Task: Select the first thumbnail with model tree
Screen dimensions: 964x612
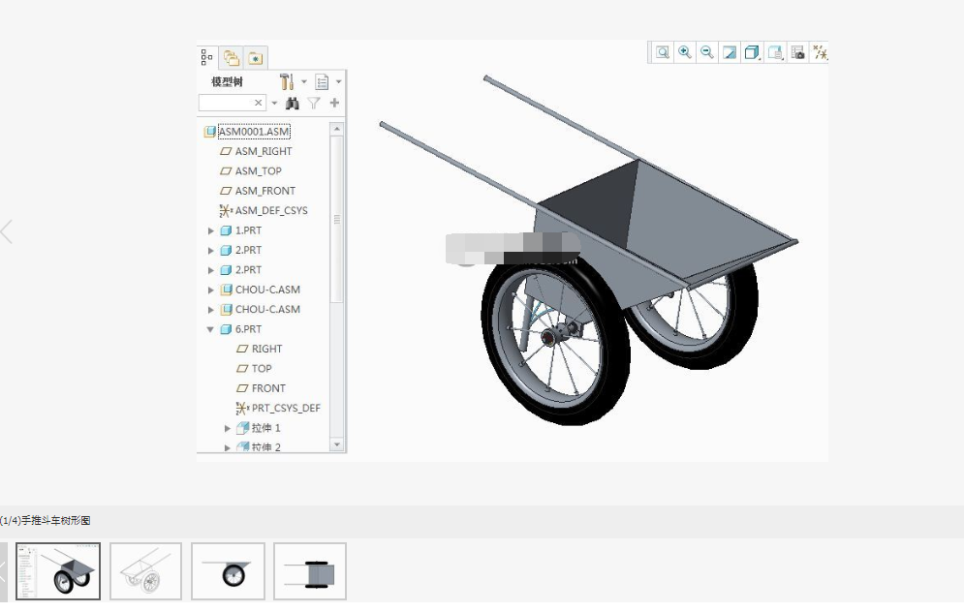Action: (58, 571)
